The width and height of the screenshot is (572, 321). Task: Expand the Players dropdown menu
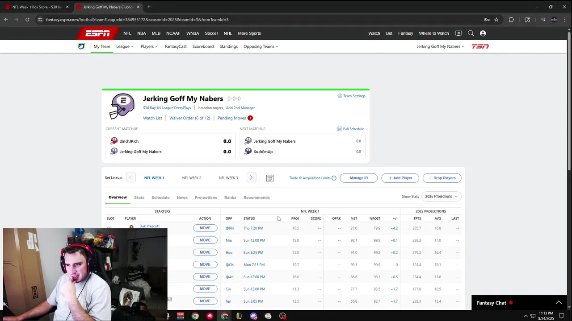click(149, 46)
